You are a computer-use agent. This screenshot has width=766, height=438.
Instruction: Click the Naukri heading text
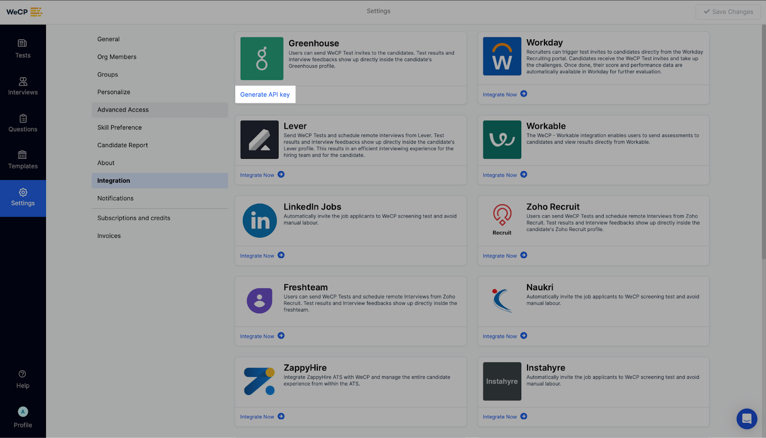(540, 287)
